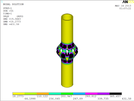This screenshot has width=134, height=101.
Task: Click the lime green legend color band
Action: point(31,94)
